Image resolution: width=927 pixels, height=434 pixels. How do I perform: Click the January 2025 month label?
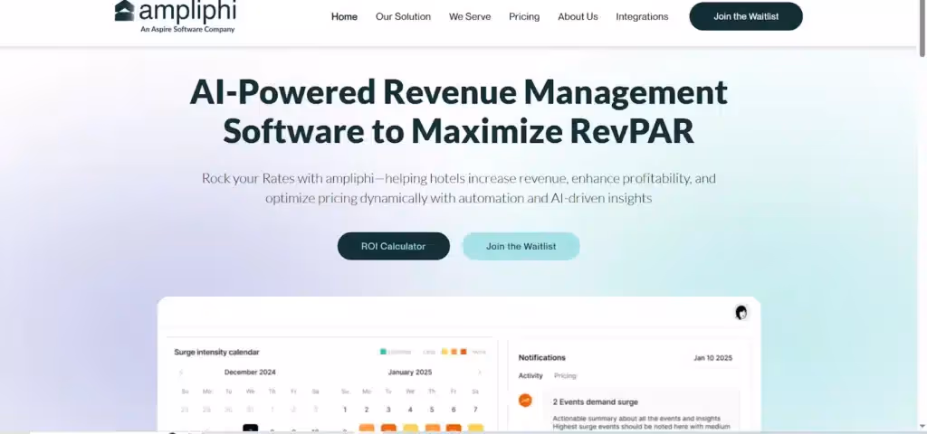410,373
